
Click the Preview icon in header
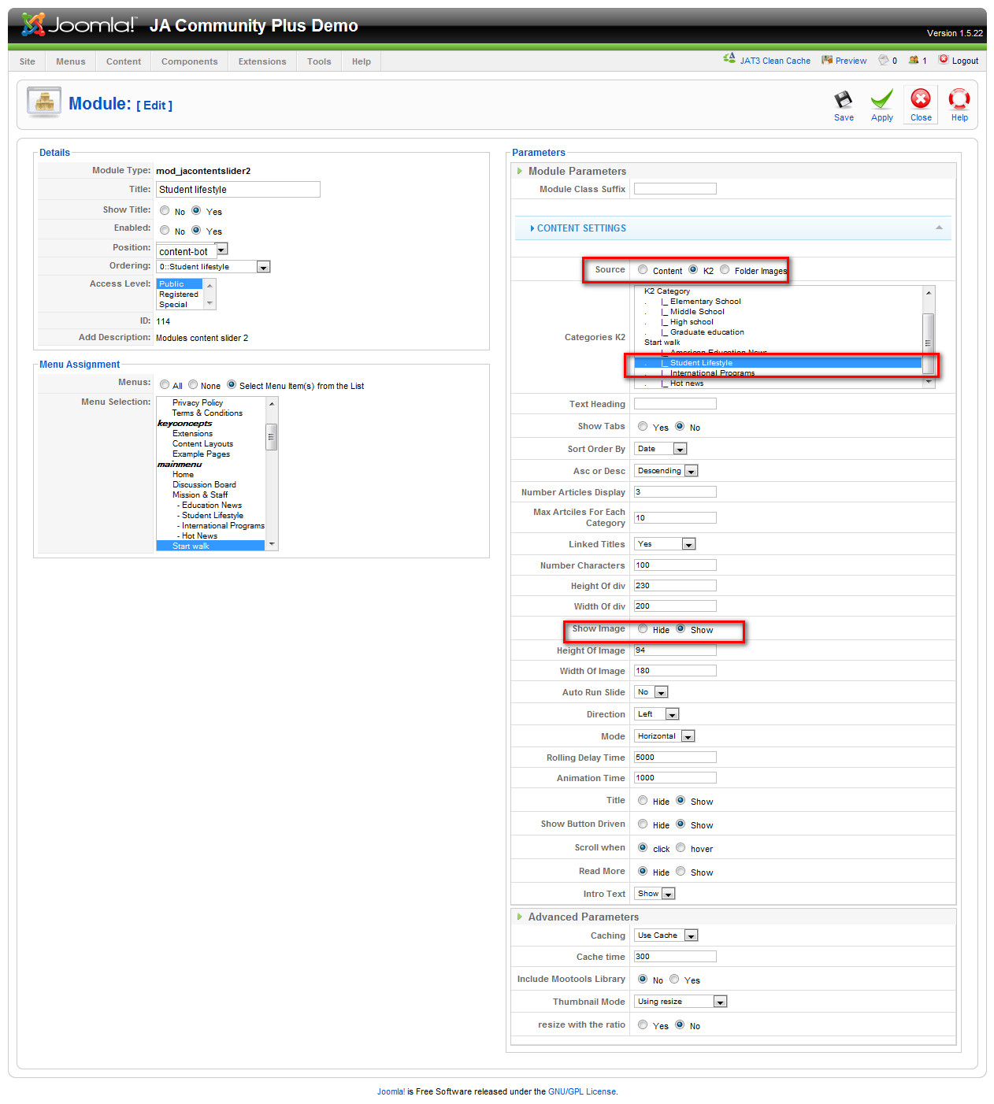[x=827, y=60]
